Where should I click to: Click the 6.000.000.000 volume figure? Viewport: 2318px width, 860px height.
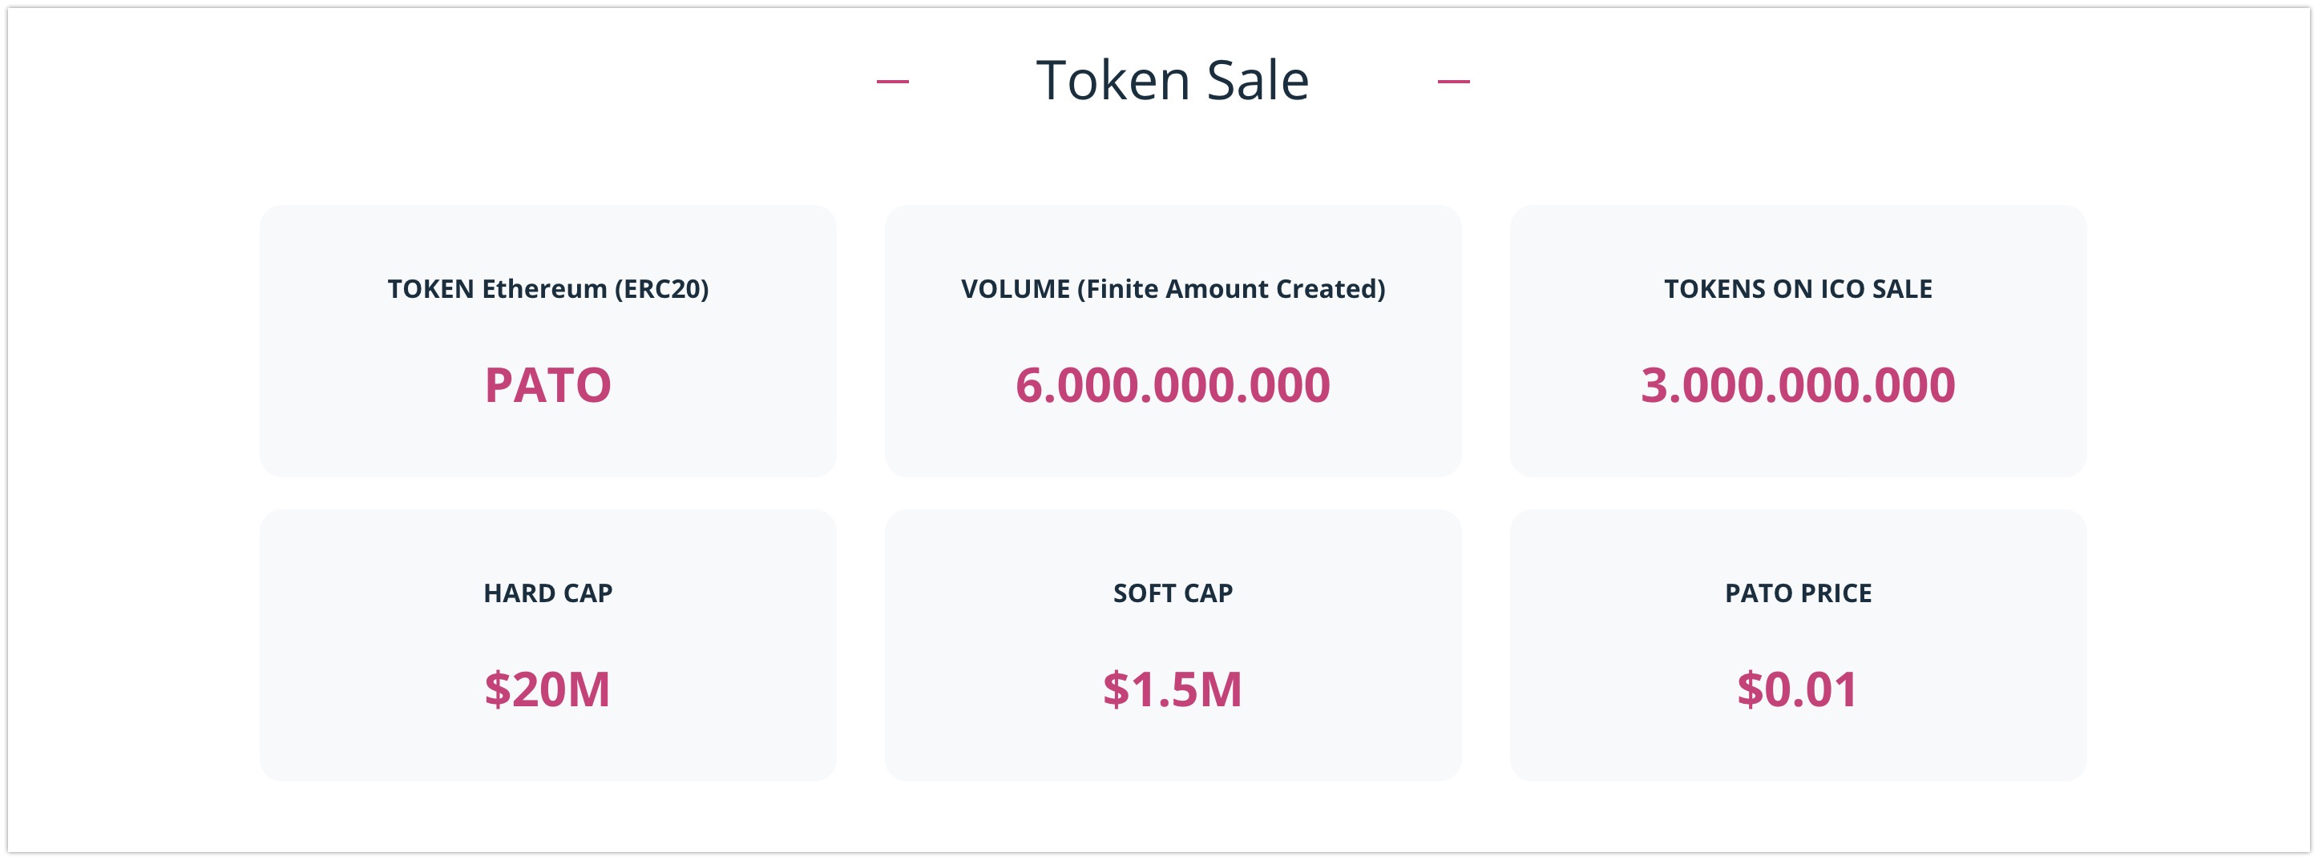1173,385
